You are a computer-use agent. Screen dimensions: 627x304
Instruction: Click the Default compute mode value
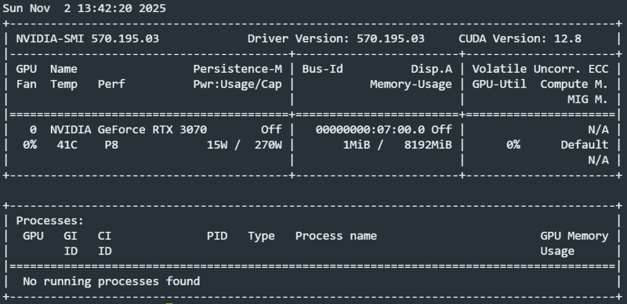click(x=585, y=145)
